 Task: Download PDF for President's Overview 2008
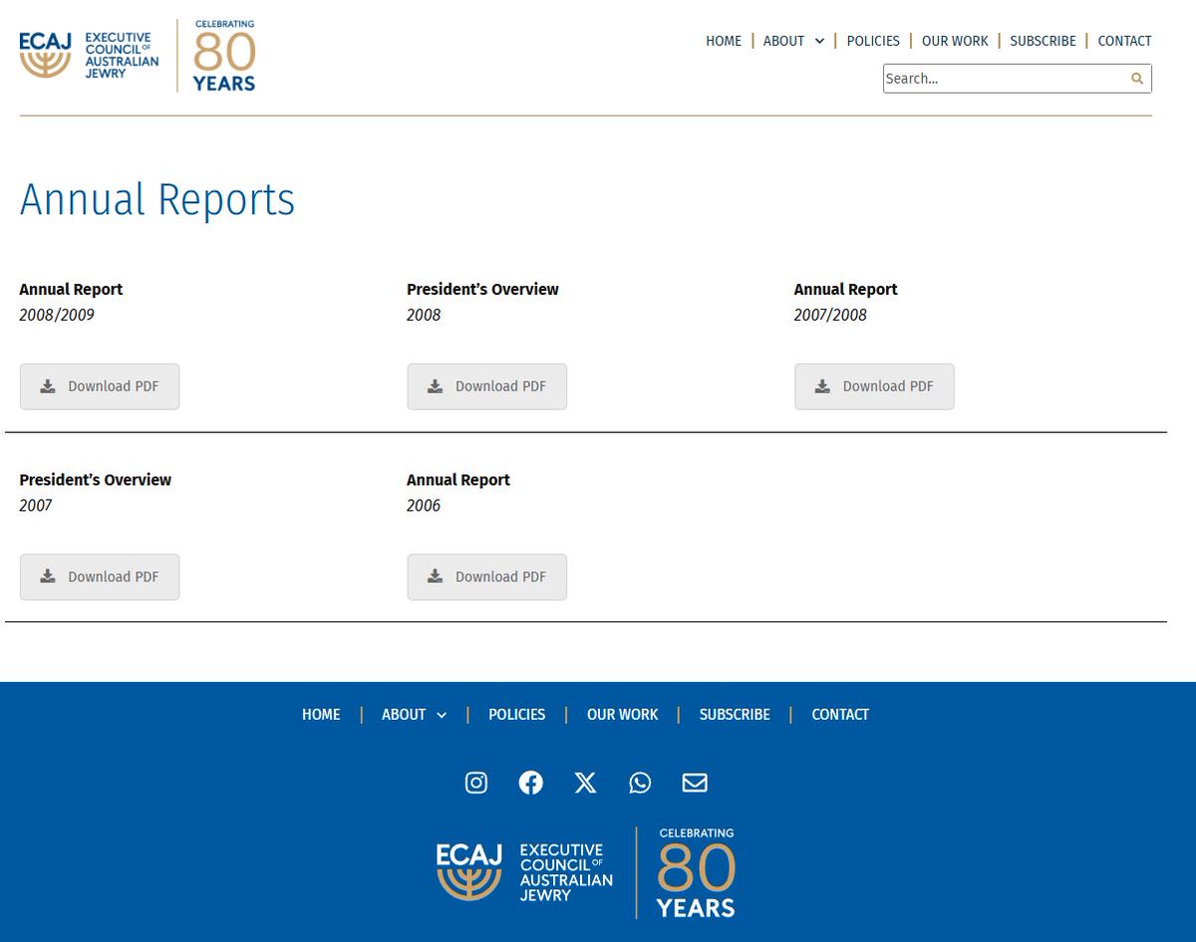pyautogui.click(x=486, y=386)
